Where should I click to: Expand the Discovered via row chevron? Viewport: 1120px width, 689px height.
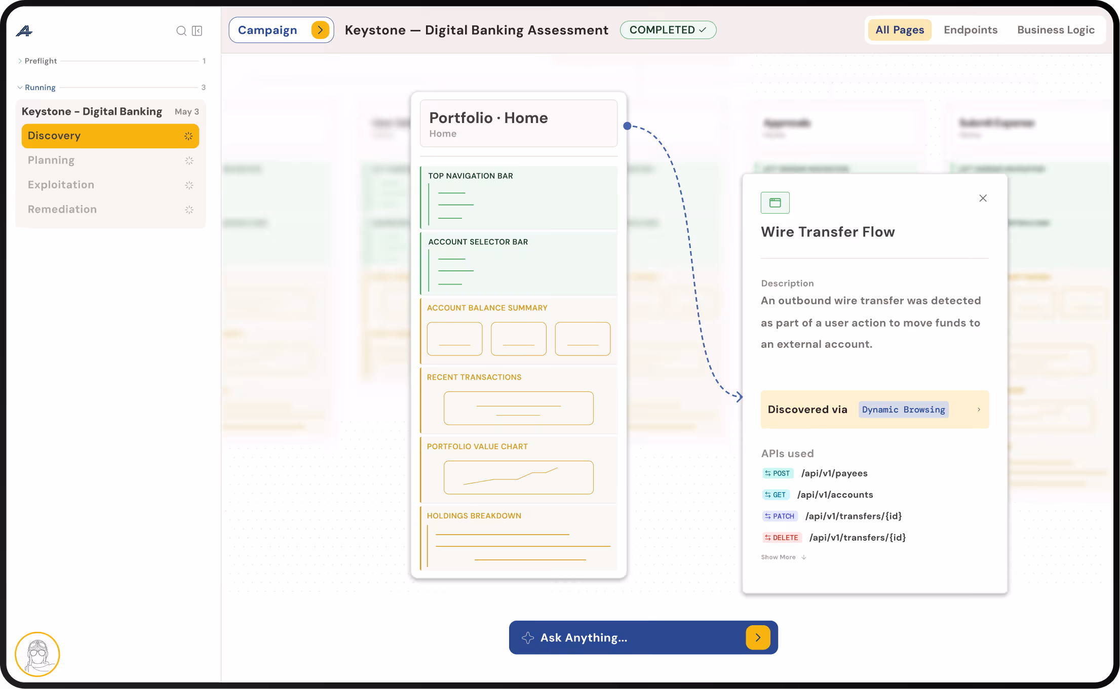point(979,410)
